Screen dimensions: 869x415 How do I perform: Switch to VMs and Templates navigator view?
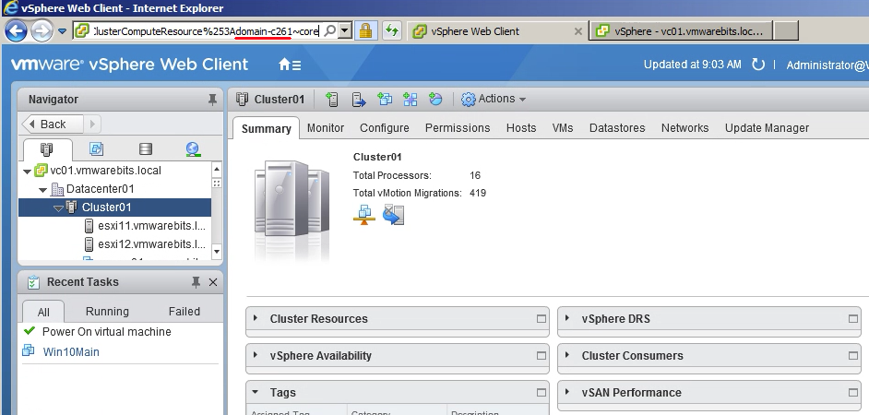point(96,149)
